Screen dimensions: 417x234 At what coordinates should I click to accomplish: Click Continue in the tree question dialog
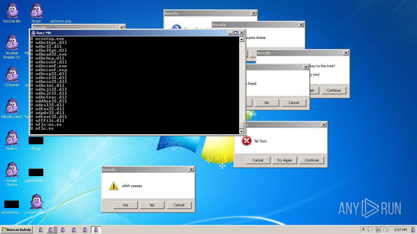pos(334,90)
